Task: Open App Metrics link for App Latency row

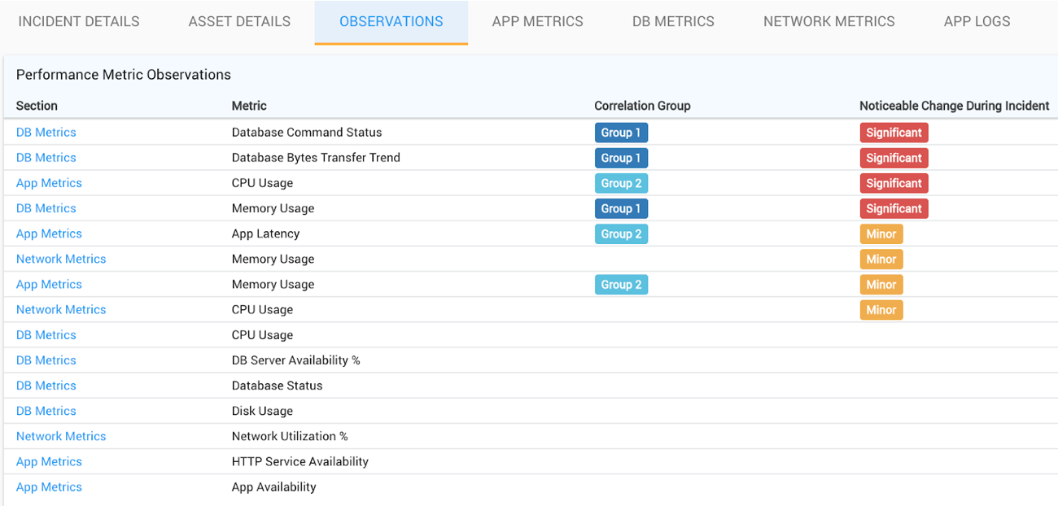Action: click(49, 233)
